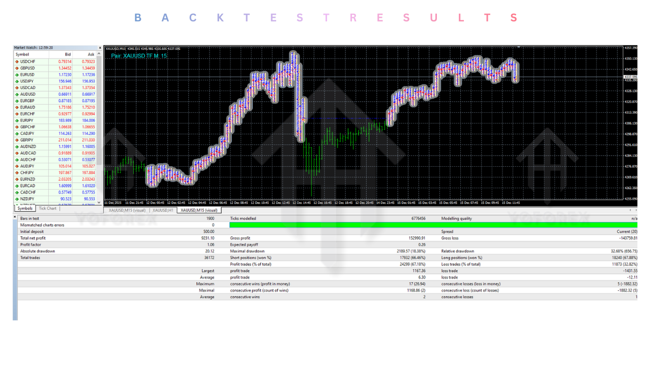Switch to the Tick Chart tab
The height and width of the screenshot is (366, 651).
pyautogui.click(x=47, y=208)
